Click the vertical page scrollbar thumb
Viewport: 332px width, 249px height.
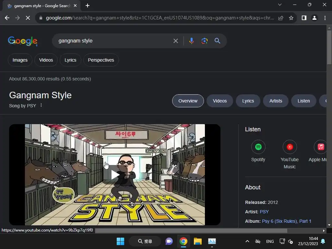pyautogui.click(x=329, y=47)
